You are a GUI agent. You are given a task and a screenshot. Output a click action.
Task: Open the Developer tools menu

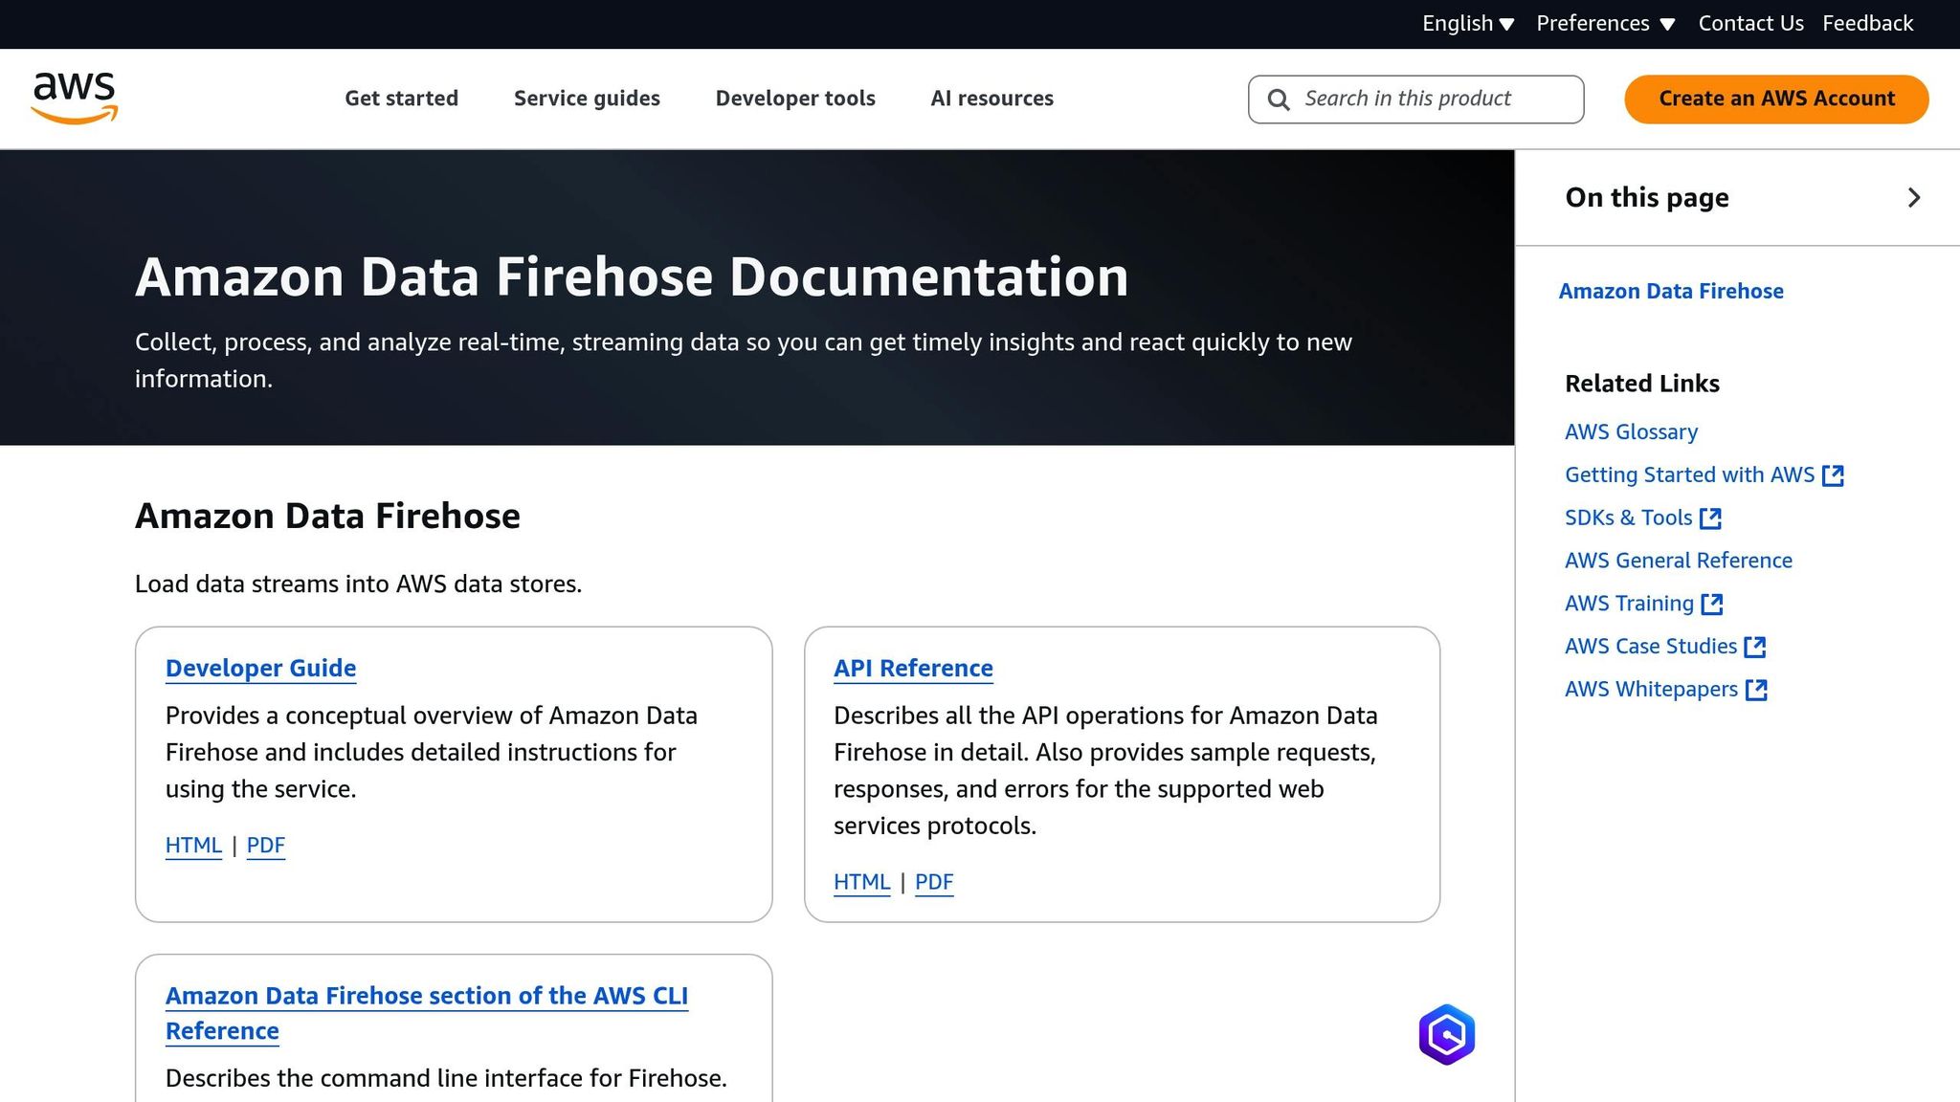pos(795,99)
